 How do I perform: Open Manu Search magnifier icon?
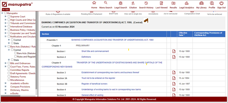coord(106,3)
